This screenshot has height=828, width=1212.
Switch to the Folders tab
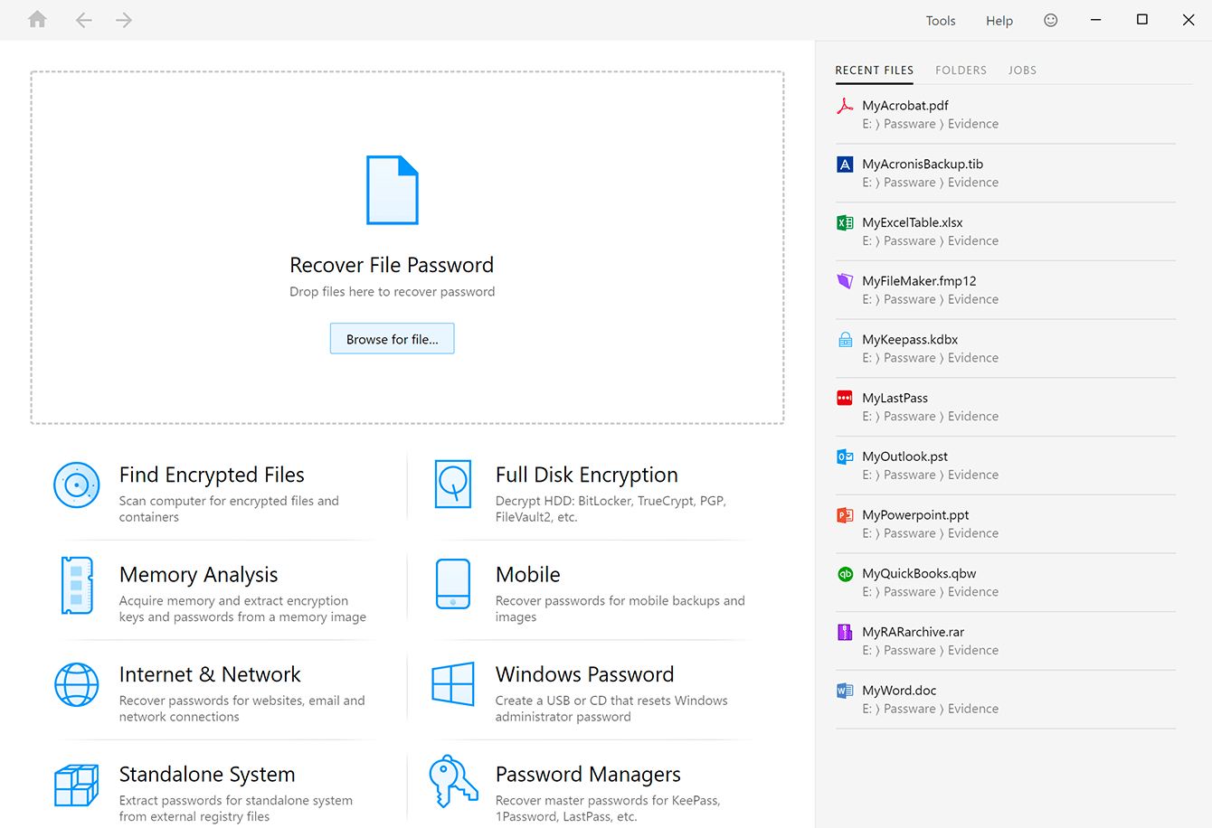coord(961,71)
